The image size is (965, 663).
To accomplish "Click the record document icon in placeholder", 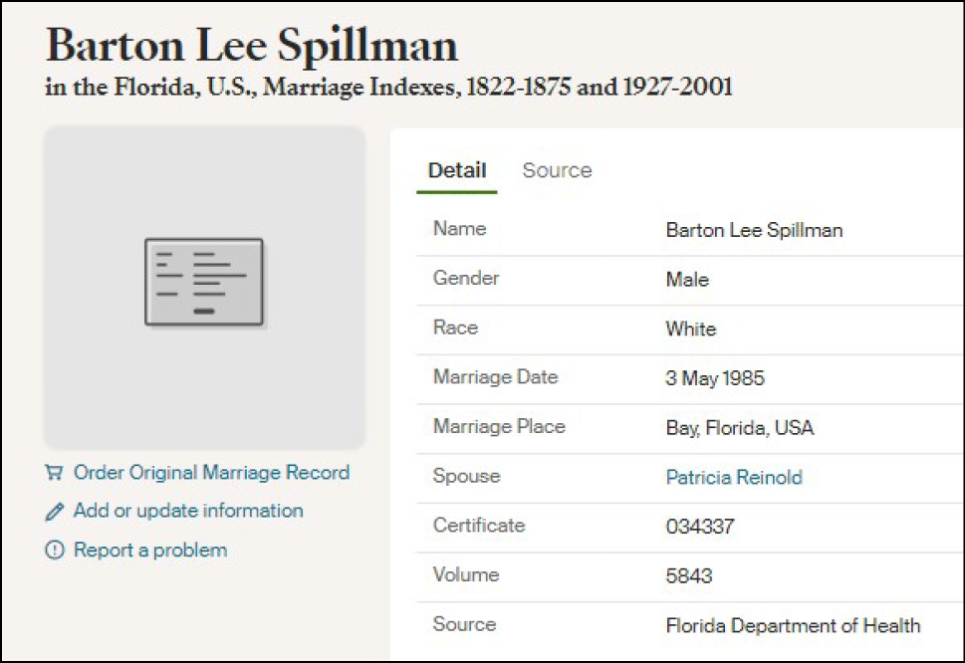I will tap(204, 283).
